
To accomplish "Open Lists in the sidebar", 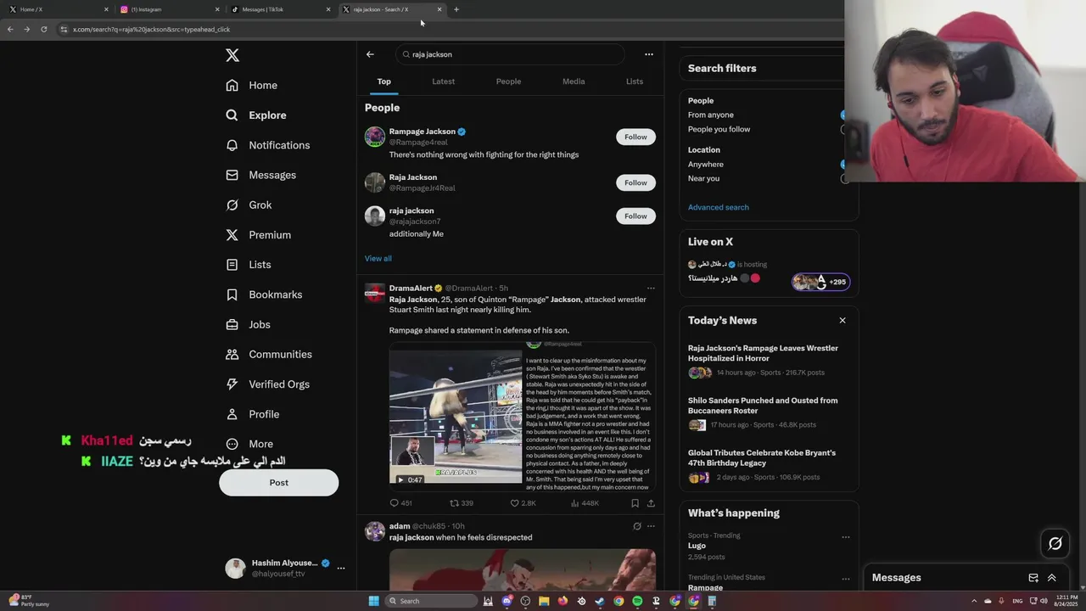I will pos(249,265).
